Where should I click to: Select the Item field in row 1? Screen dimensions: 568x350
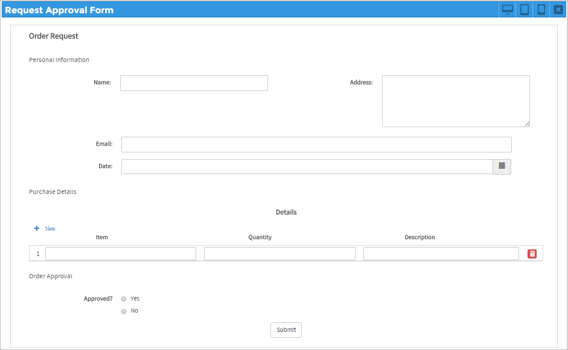pos(121,254)
